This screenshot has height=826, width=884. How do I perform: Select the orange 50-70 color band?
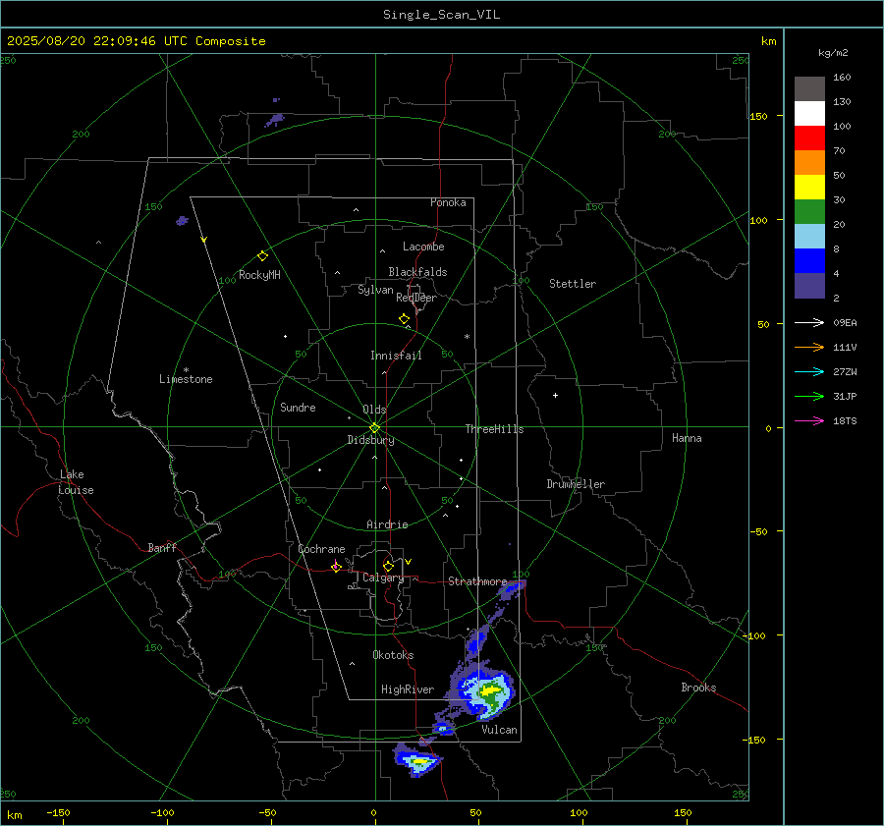click(x=809, y=163)
